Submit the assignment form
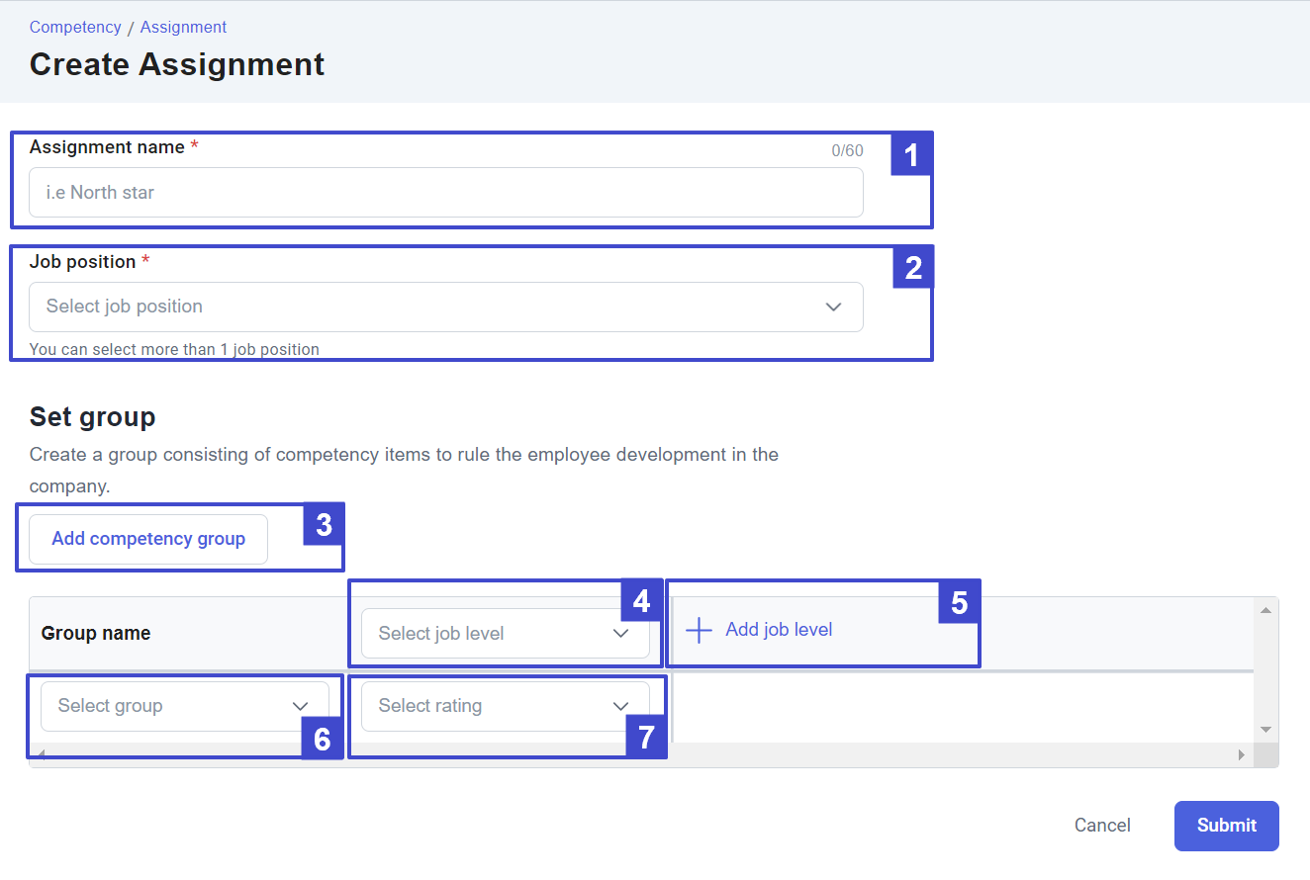The image size is (1310, 880). (x=1227, y=826)
